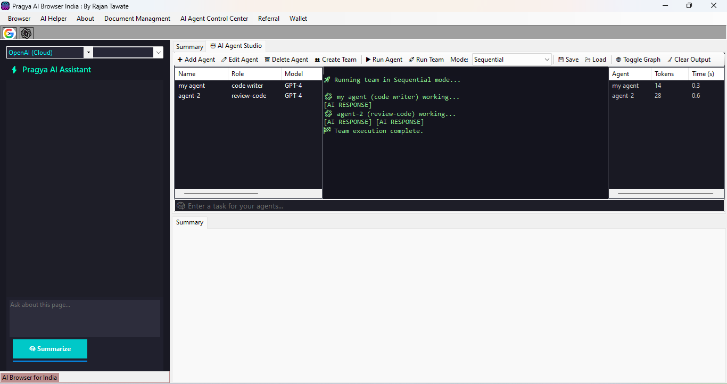Screen dimensions: 727x384
Task: Expand the empty model dropdown in the sidebar
Action: 158,53
